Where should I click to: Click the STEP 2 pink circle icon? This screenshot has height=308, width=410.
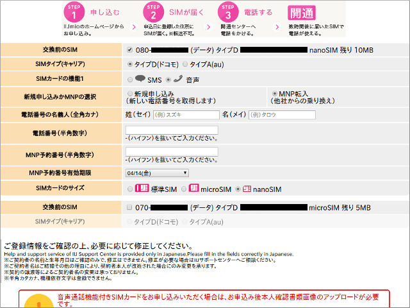(153, 12)
